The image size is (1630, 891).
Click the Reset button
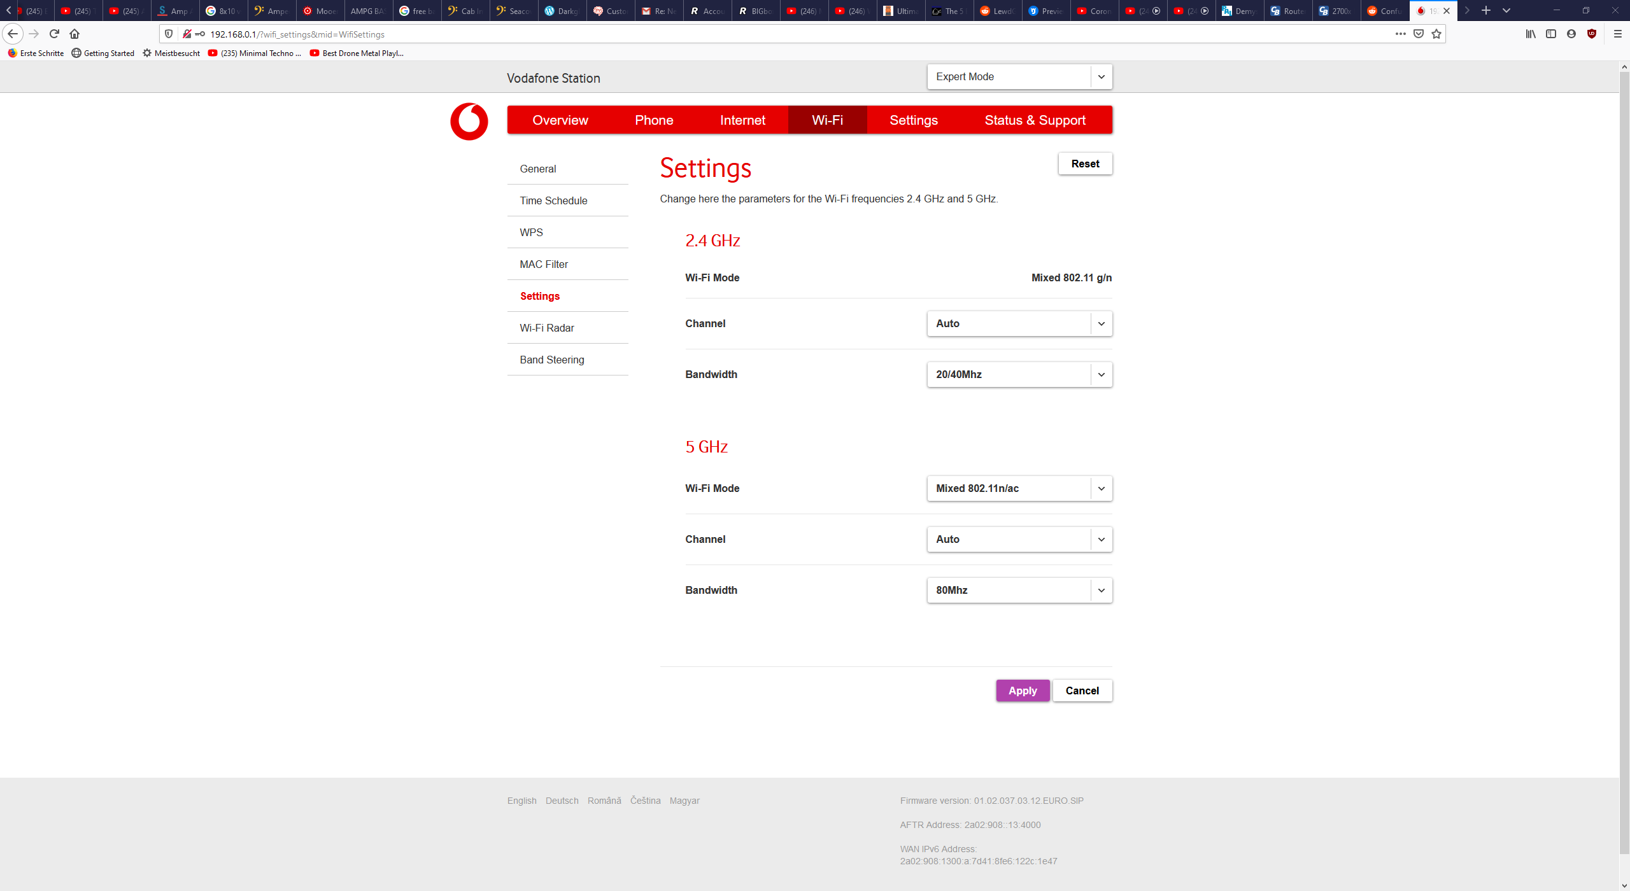(x=1085, y=164)
